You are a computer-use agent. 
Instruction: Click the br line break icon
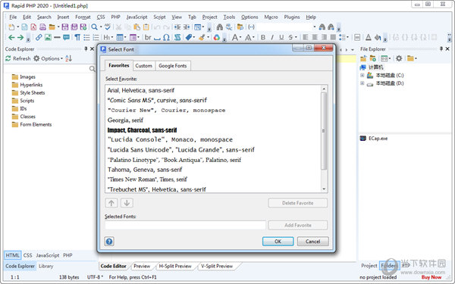148,37
